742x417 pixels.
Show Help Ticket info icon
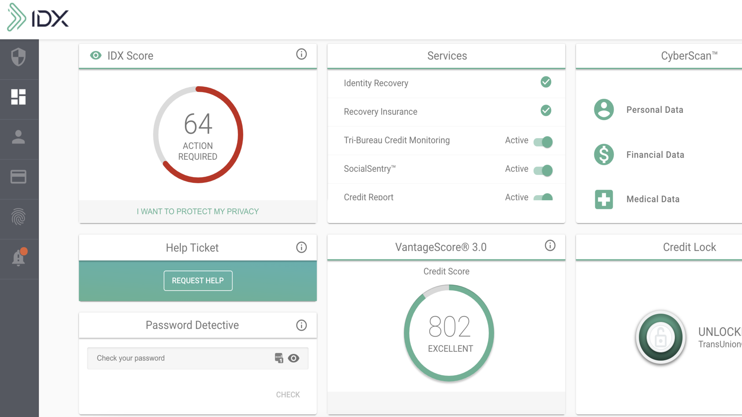tap(301, 248)
